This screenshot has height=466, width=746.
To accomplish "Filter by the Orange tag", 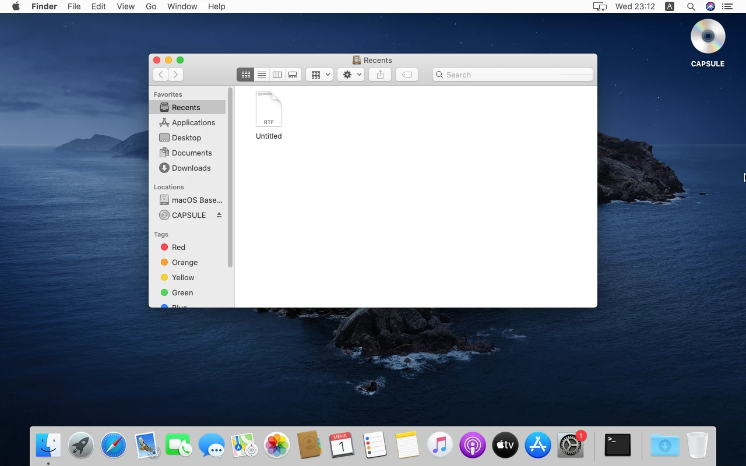I will point(187,262).
